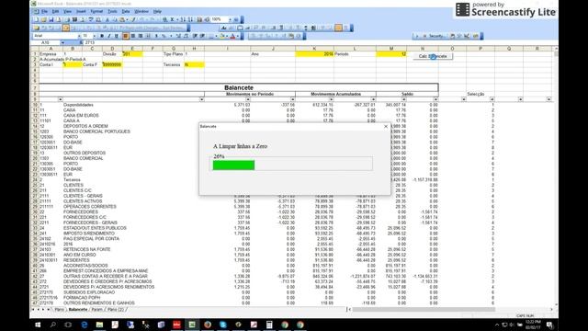Click Increase Indent icon
The image size is (588, 331).
pyautogui.click(x=202, y=36)
